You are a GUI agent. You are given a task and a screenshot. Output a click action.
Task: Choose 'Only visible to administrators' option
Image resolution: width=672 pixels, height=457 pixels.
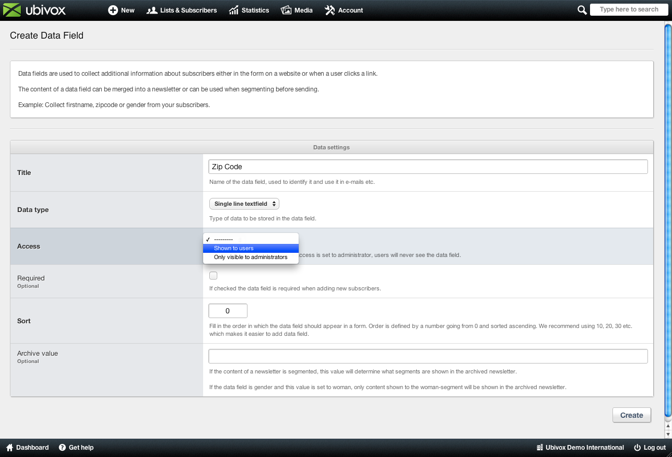point(251,257)
